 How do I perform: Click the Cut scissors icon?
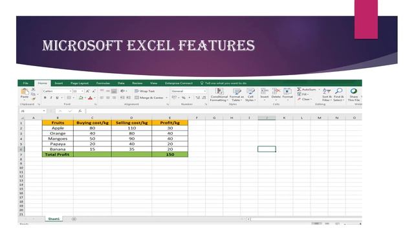(x=33, y=89)
